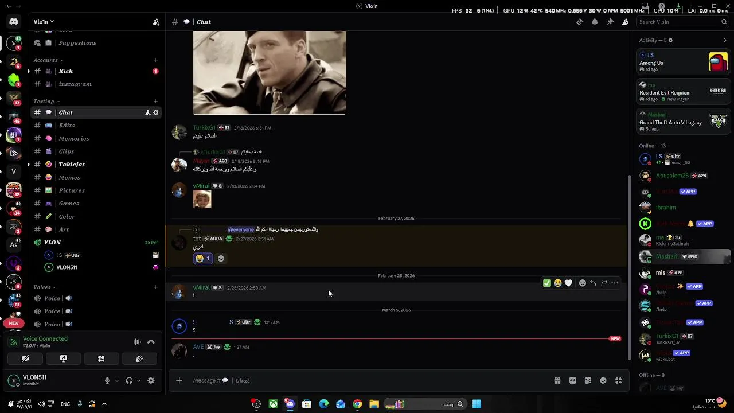Viewport: 734px width, 413px height.
Task: Open the GIF picker
Action: coord(572,380)
